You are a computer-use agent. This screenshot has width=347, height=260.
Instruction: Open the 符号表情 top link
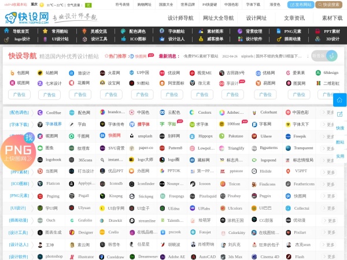coord(123,5)
